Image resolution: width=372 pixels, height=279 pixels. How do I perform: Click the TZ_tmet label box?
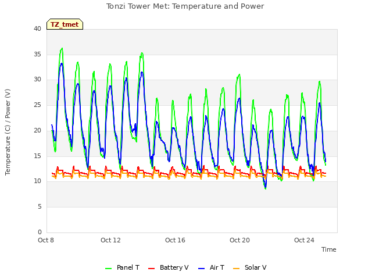click(65, 24)
